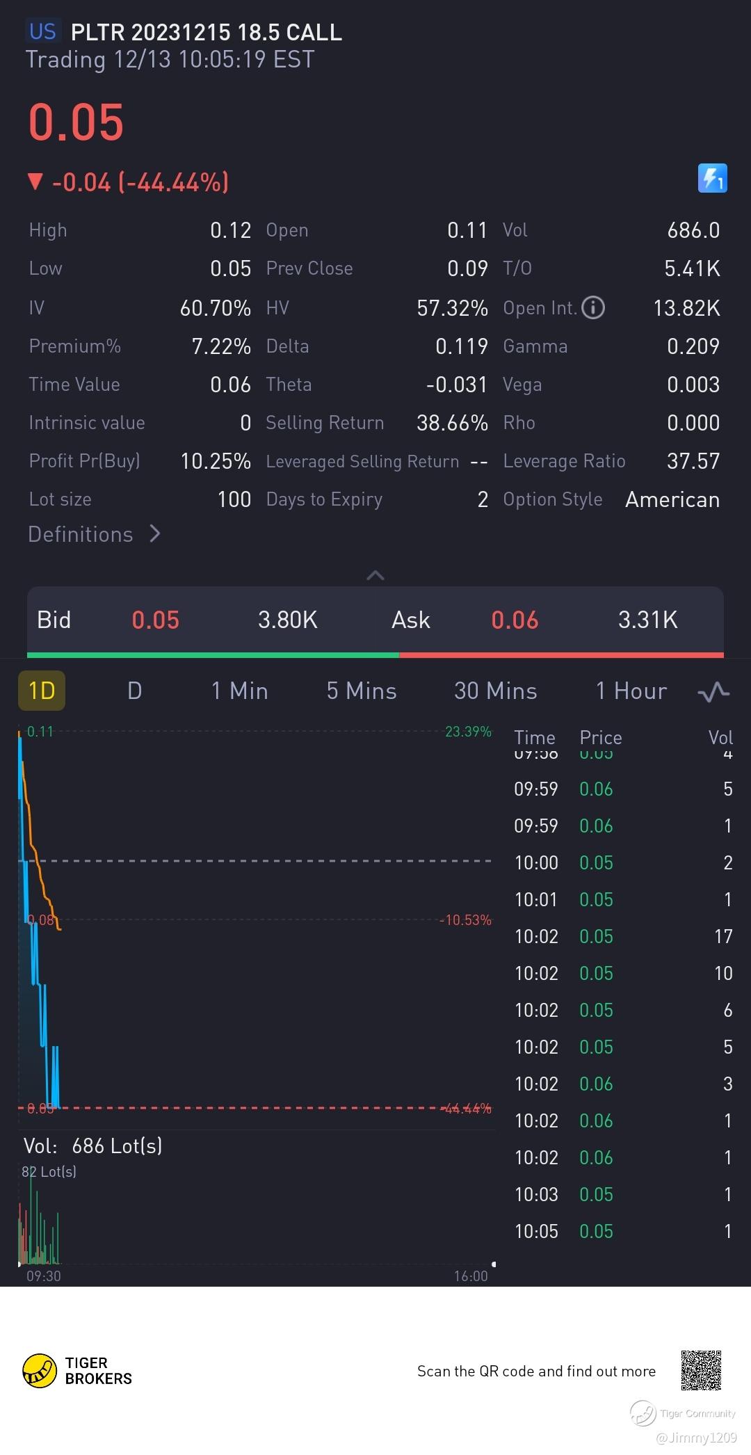Expand Definitions with the right chevron
Image resolution: width=751 pixels, height=1455 pixels.
[155, 533]
